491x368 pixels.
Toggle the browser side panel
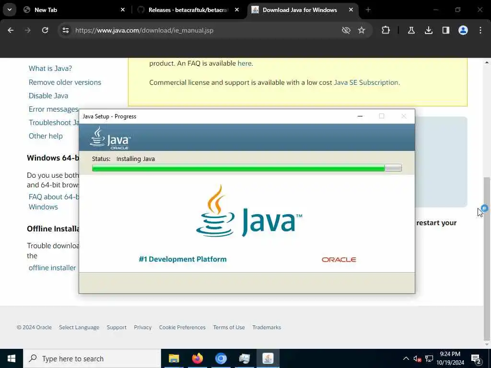pyautogui.click(x=446, y=30)
